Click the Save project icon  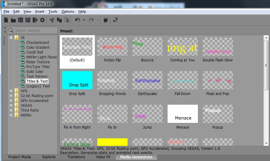coord(21,20)
